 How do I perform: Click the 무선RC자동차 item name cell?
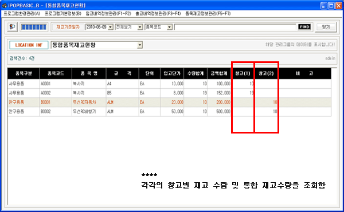(x=89, y=102)
